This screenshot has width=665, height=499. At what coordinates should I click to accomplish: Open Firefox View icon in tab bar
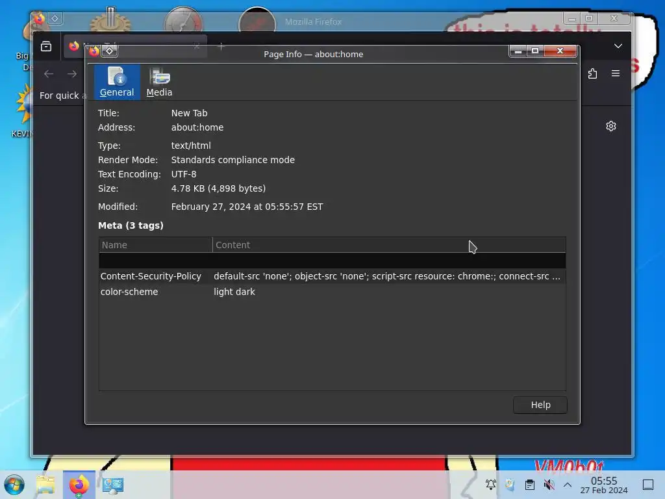[46, 46]
